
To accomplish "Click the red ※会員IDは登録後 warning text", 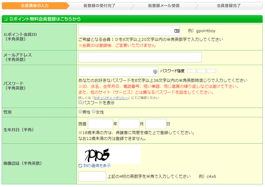I will [117, 45].
